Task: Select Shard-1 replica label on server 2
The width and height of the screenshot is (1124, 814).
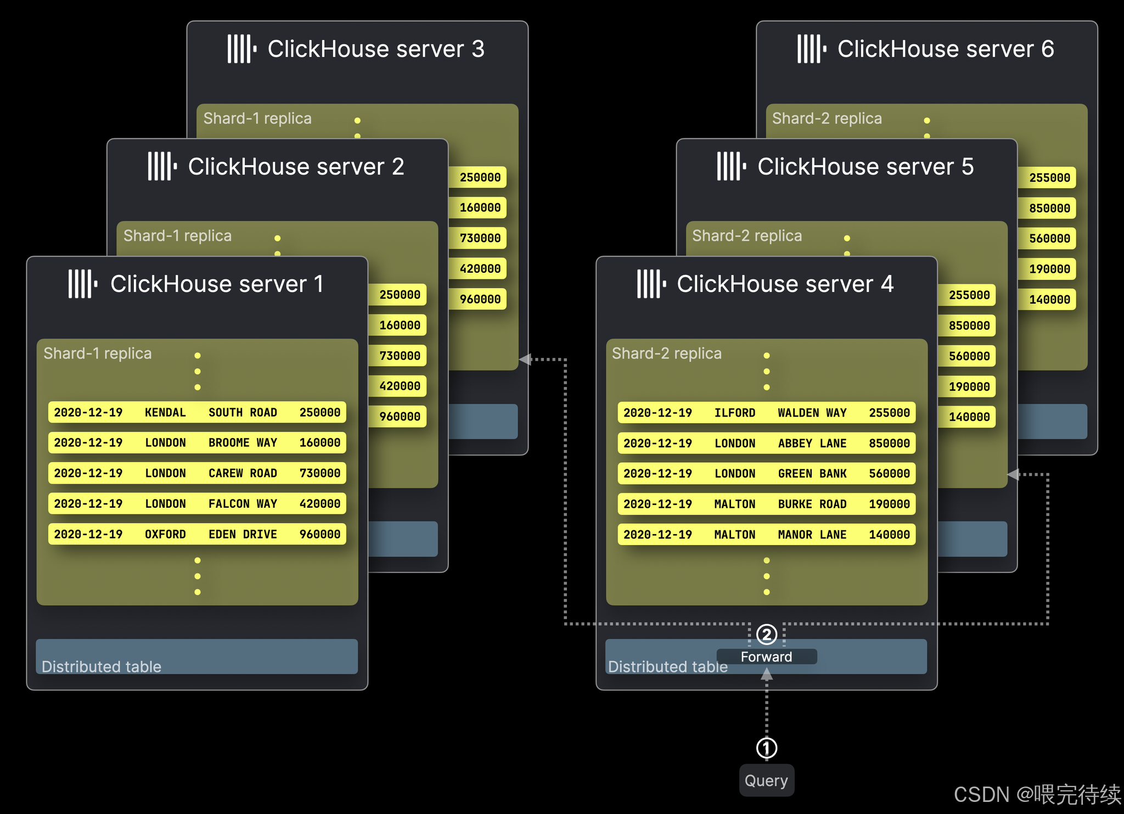Action: pos(178,235)
